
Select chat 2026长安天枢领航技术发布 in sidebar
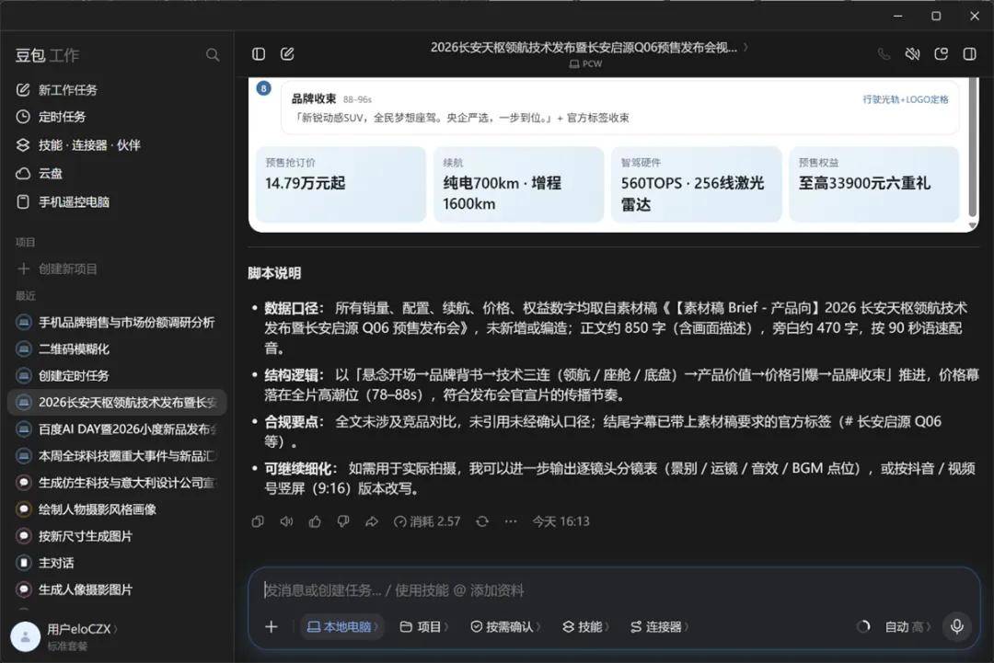(117, 402)
